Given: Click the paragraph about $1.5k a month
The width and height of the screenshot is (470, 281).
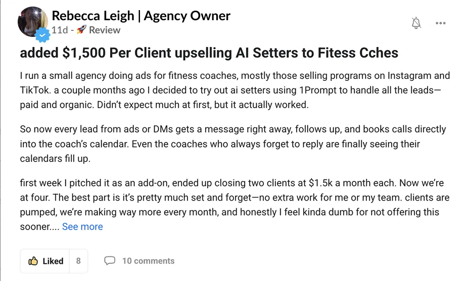Looking at the screenshot, I should tap(234, 205).
